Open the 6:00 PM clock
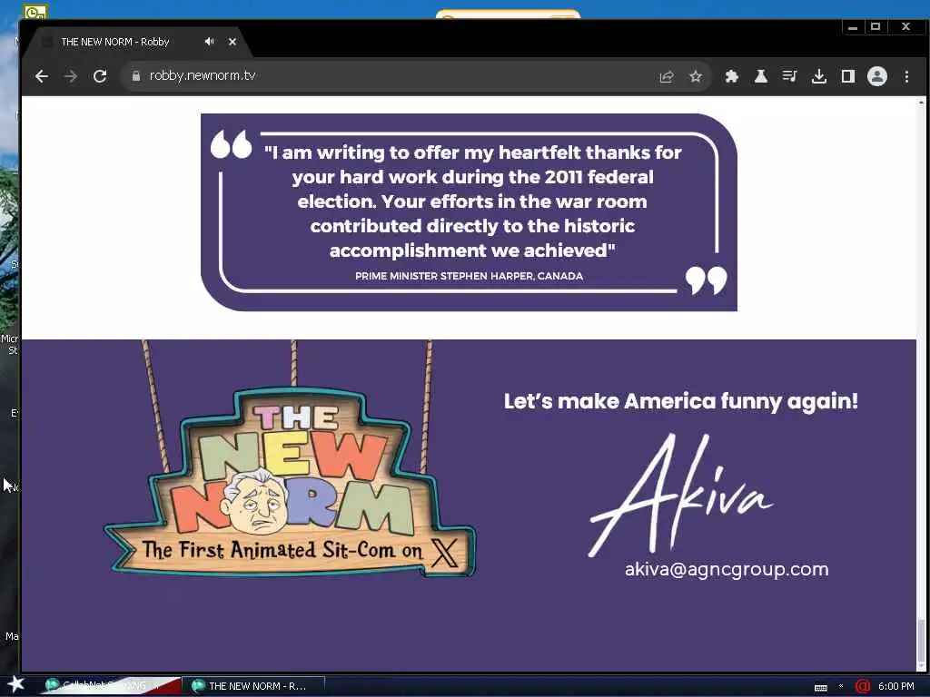Viewport: 930px width, 697px height. point(896,686)
